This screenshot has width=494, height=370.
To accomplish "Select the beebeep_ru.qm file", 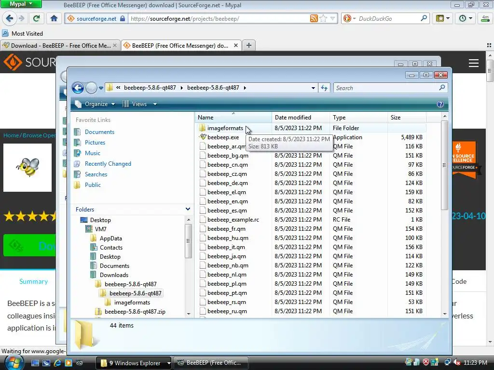I will tap(227, 311).
